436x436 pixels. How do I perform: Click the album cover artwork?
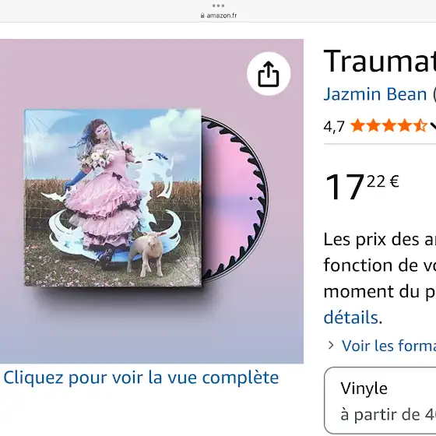pyautogui.click(x=113, y=198)
